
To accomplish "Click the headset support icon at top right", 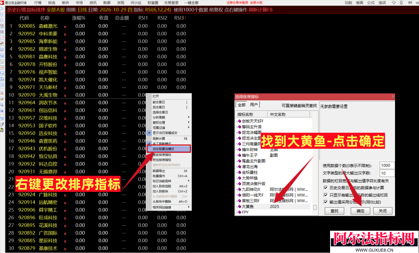I will (x=394, y=3).
